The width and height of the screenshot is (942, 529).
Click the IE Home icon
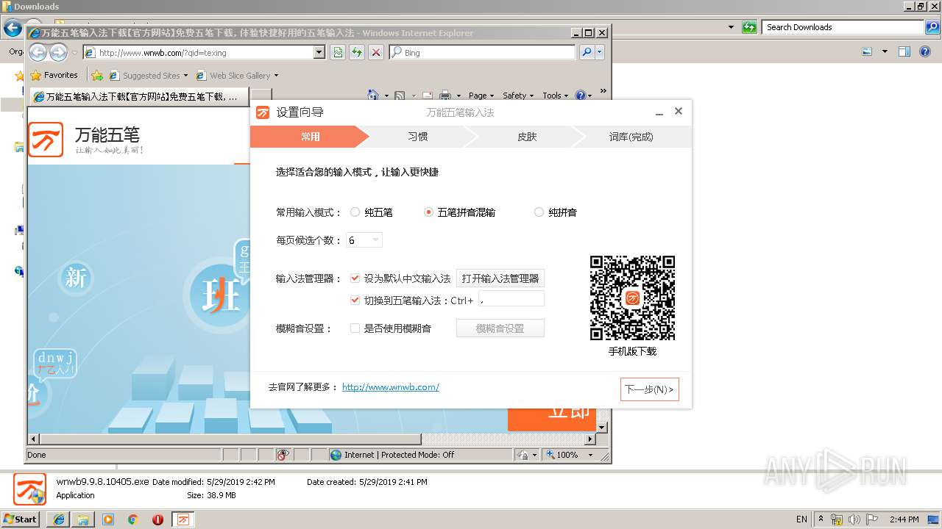(x=373, y=96)
